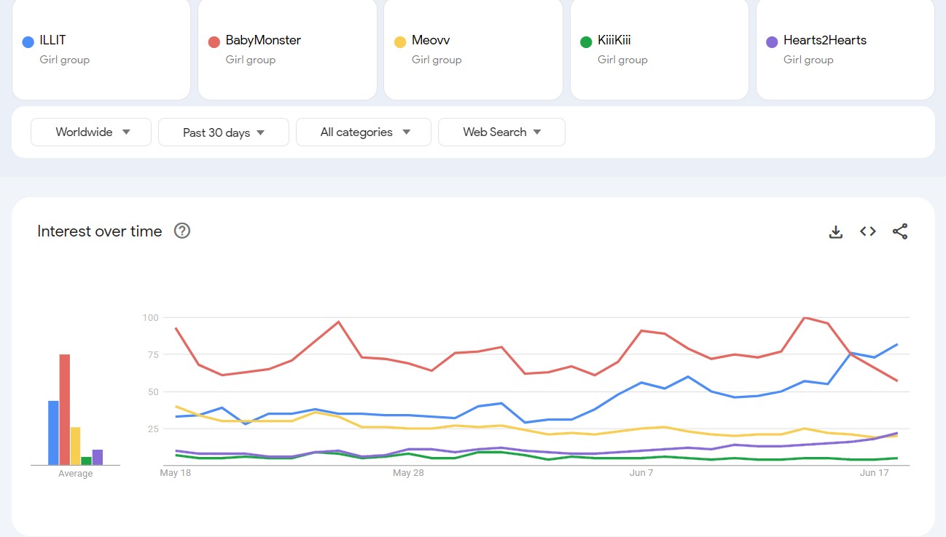Click the 100 y-axis value
946x537 pixels.
click(x=150, y=317)
